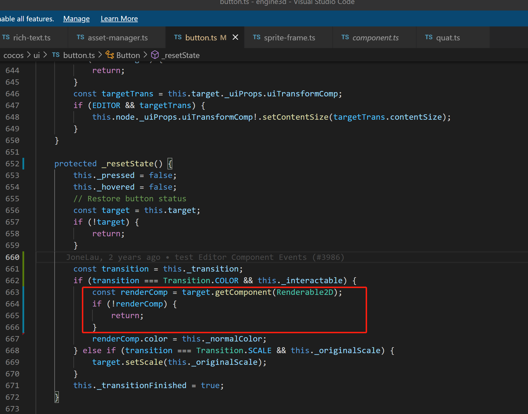Click the cocos breadcrumb folder
Viewport: 528px width, 414px height.
click(x=14, y=55)
